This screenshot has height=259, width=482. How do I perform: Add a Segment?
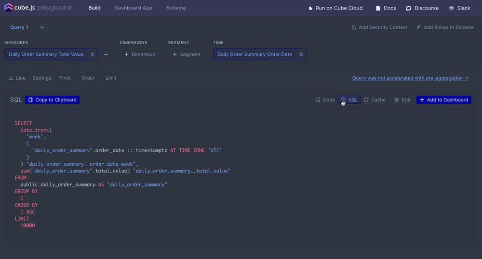[187, 54]
